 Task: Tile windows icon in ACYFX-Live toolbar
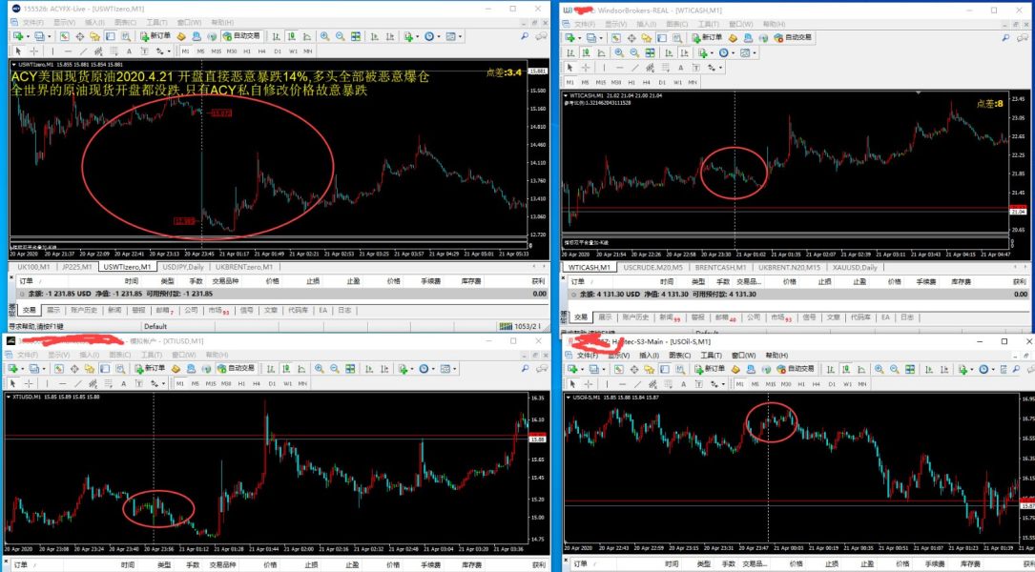355,35
